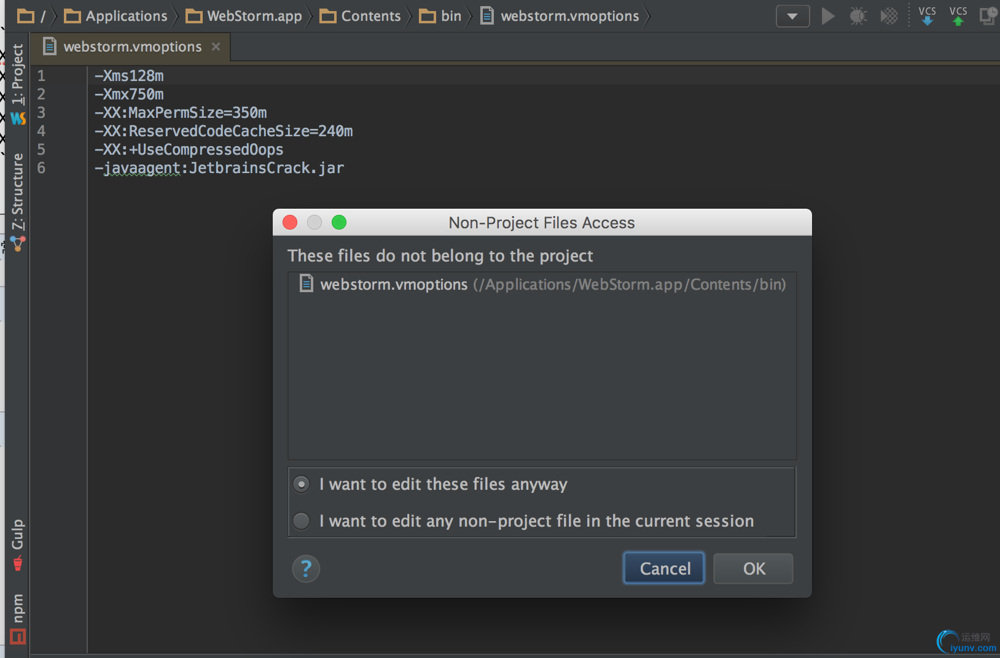Open the run configuration dropdown

coord(792,17)
